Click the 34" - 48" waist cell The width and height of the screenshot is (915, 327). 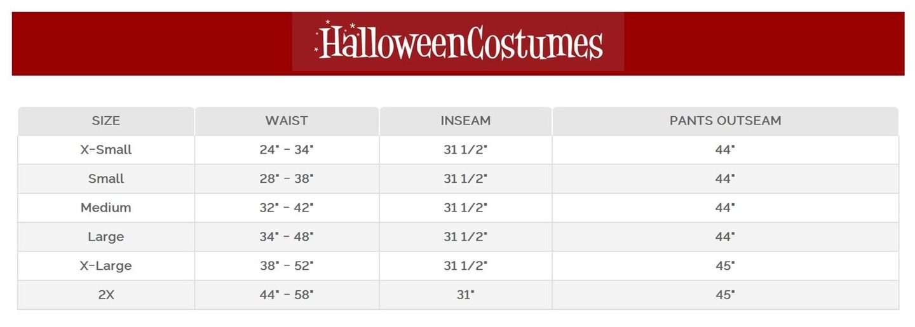point(287,237)
